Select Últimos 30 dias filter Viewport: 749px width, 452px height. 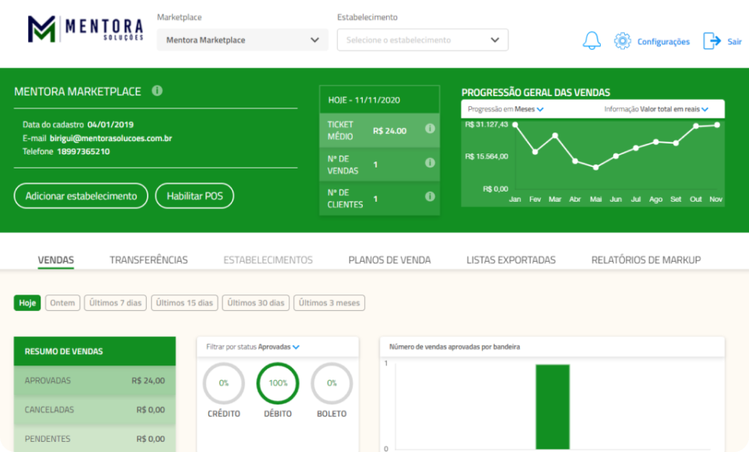coord(256,303)
